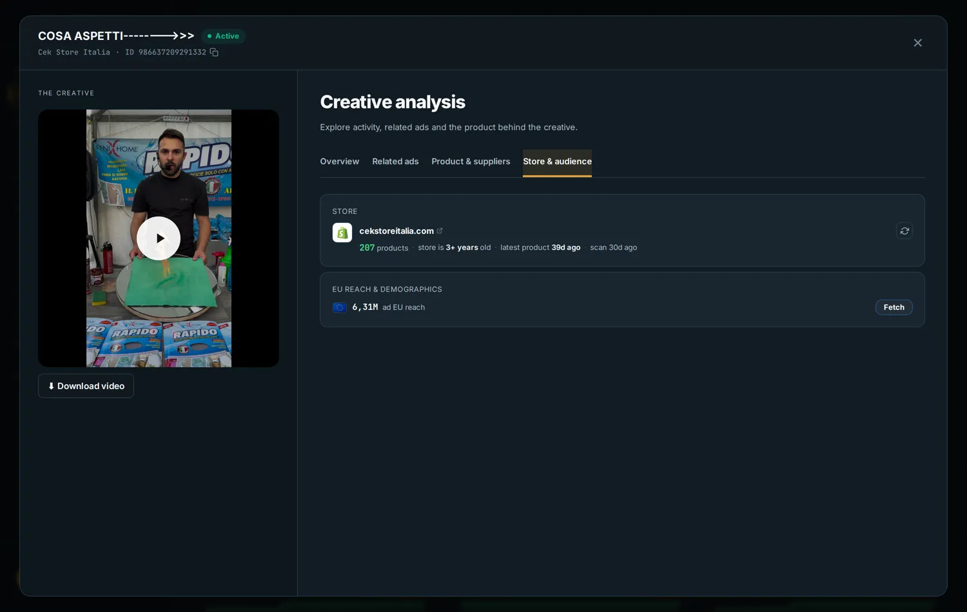Download the ad video

86,386
